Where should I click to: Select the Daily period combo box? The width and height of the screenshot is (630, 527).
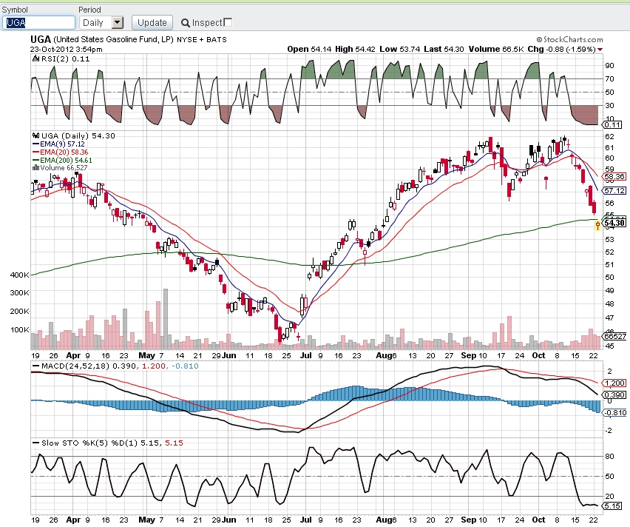click(101, 22)
